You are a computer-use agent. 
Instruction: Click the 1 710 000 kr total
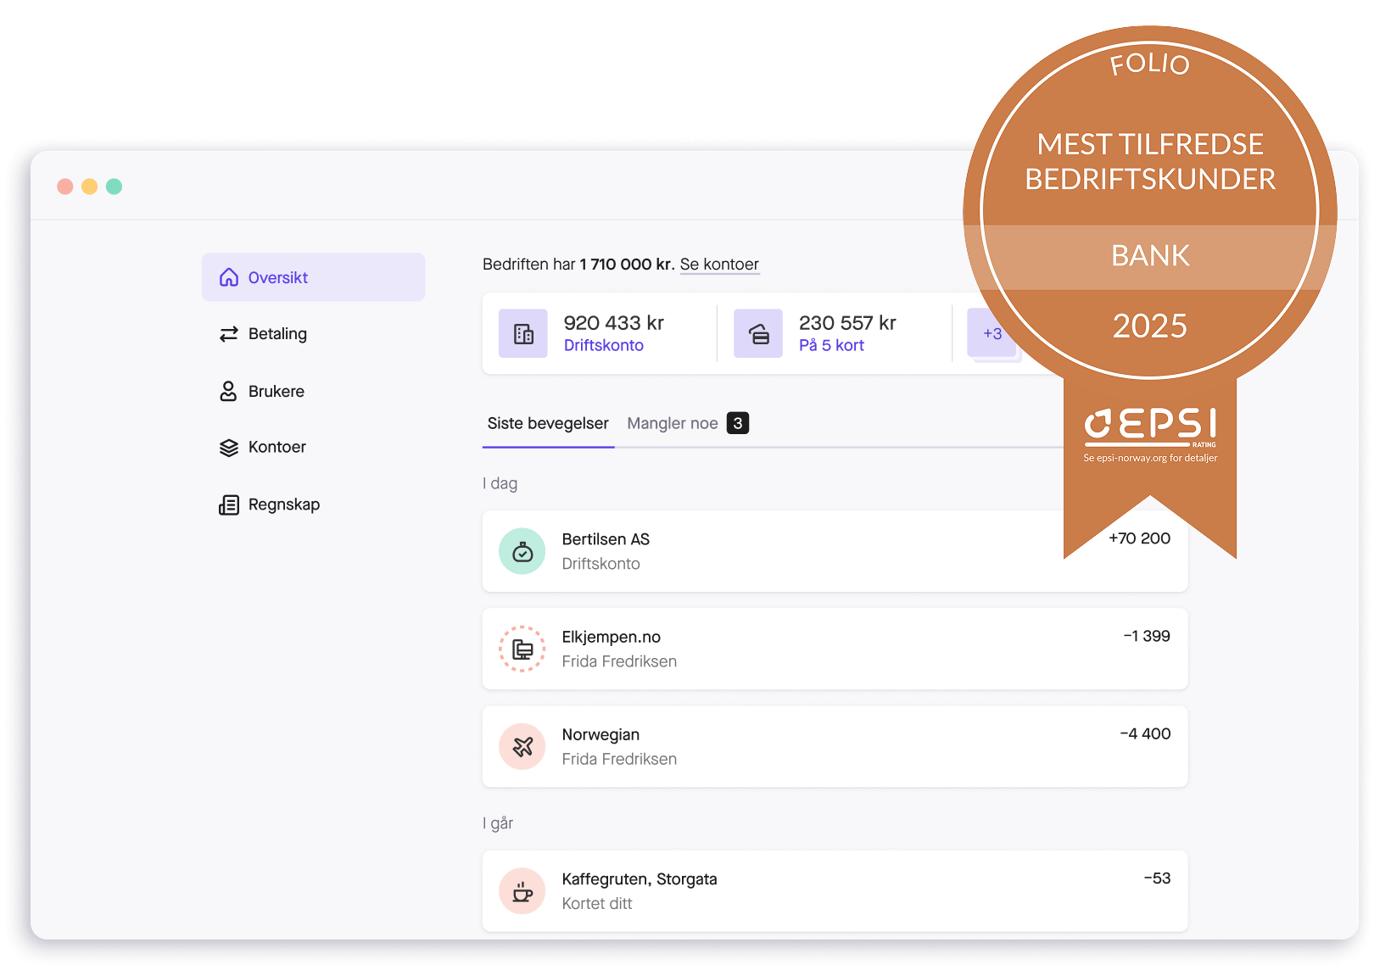coord(626,265)
